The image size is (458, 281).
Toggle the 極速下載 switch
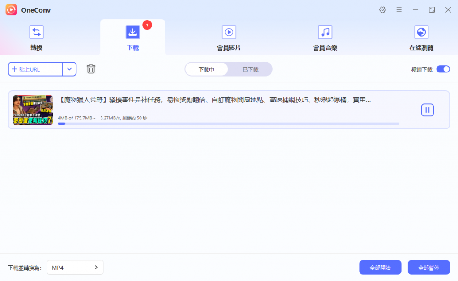coord(443,69)
